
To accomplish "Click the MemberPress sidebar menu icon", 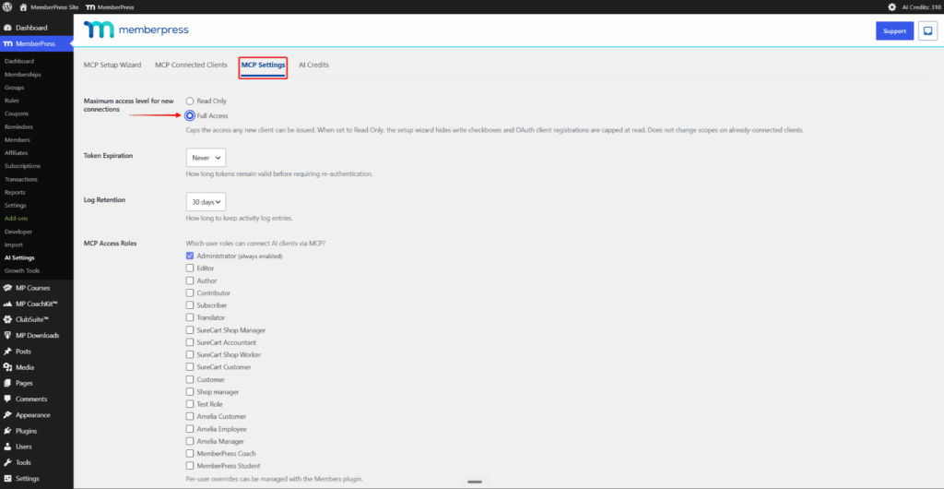I will point(7,43).
